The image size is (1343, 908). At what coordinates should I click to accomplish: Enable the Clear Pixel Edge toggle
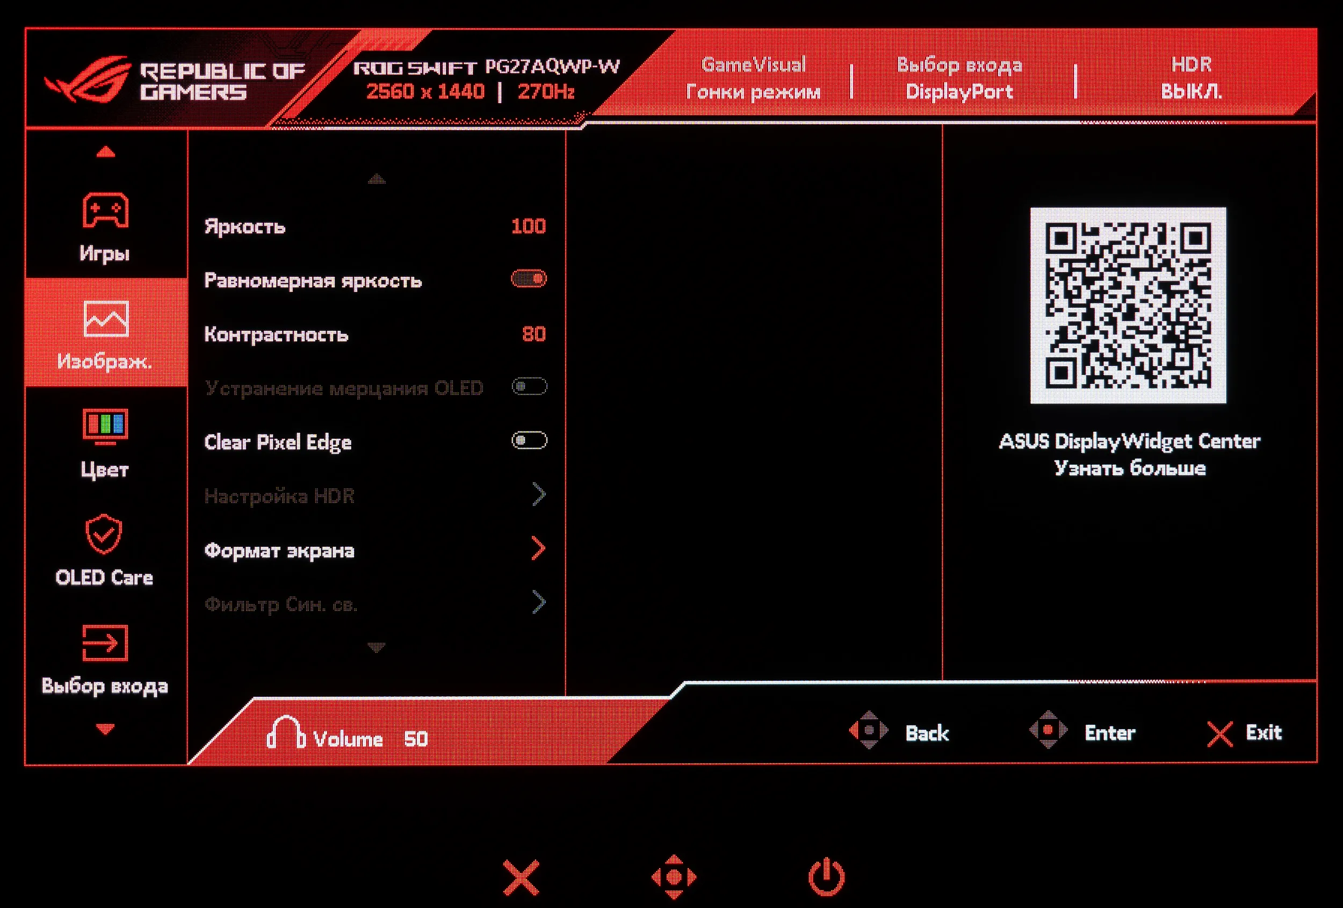pyautogui.click(x=529, y=441)
